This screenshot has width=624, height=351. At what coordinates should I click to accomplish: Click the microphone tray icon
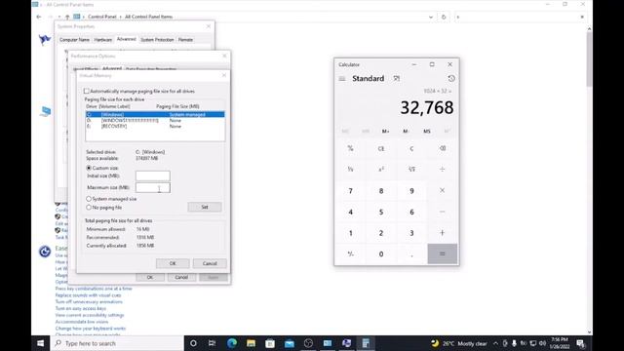point(514,343)
